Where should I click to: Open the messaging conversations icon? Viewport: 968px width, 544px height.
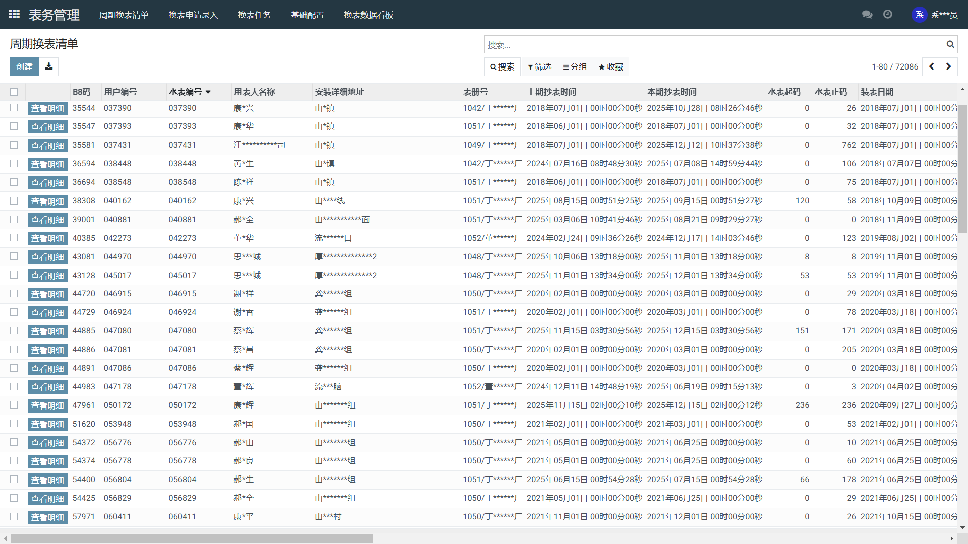pos(867,15)
